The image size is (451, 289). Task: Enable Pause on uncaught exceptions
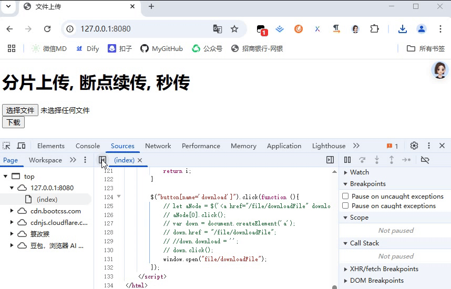point(345,196)
